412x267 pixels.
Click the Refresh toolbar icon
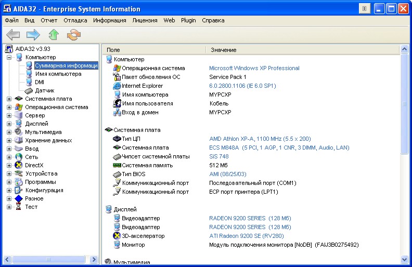[74, 35]
